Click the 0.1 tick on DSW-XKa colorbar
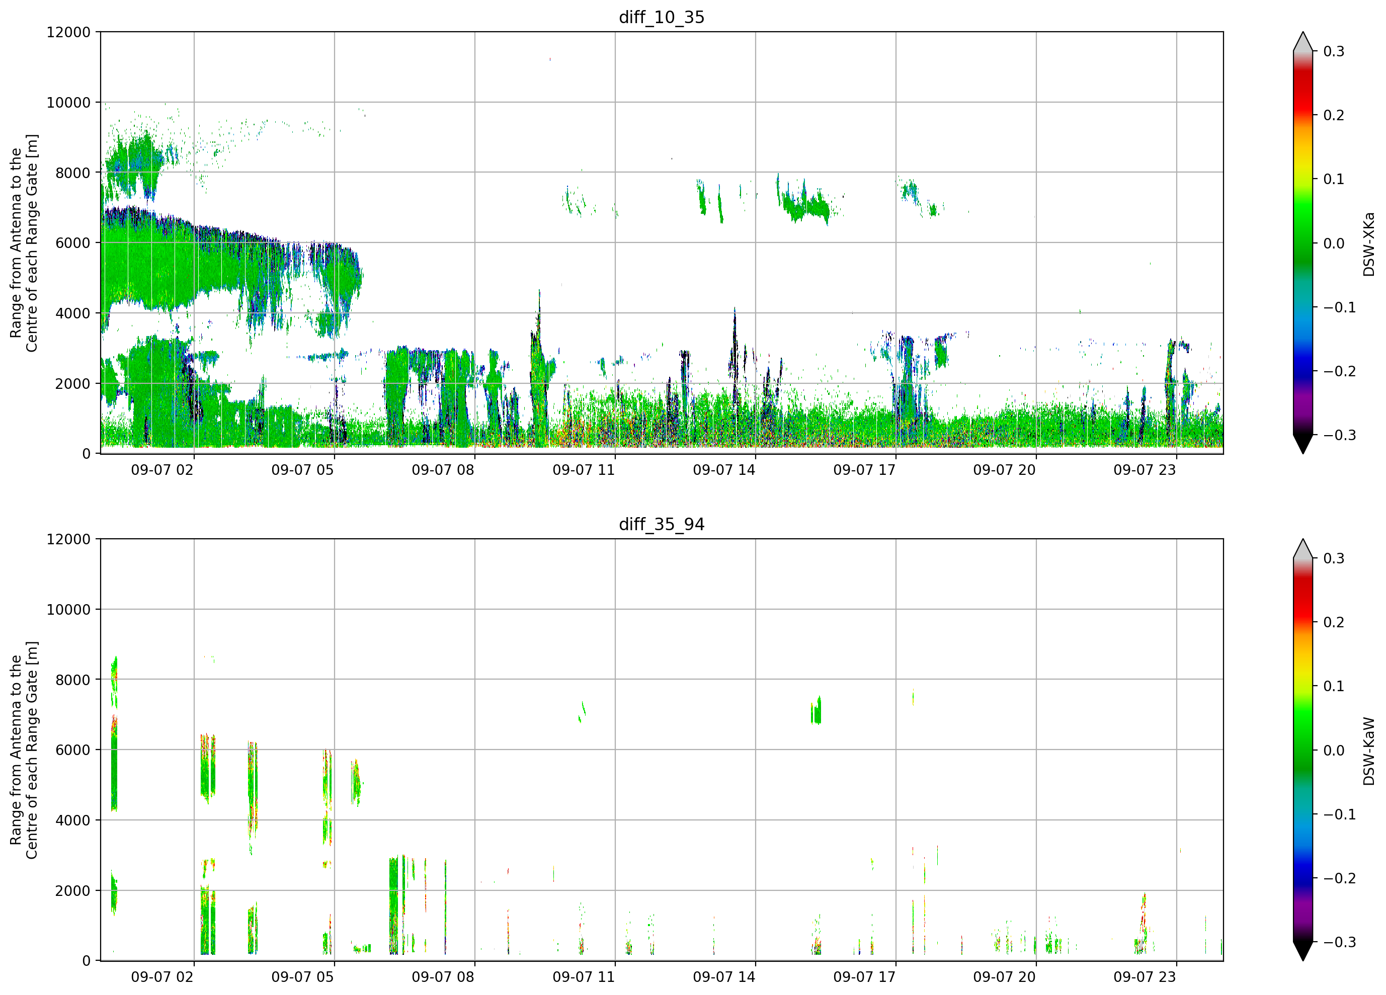Image resolution: width=1386 pixels, height=995 pixels. click(x=1334, y=179)
